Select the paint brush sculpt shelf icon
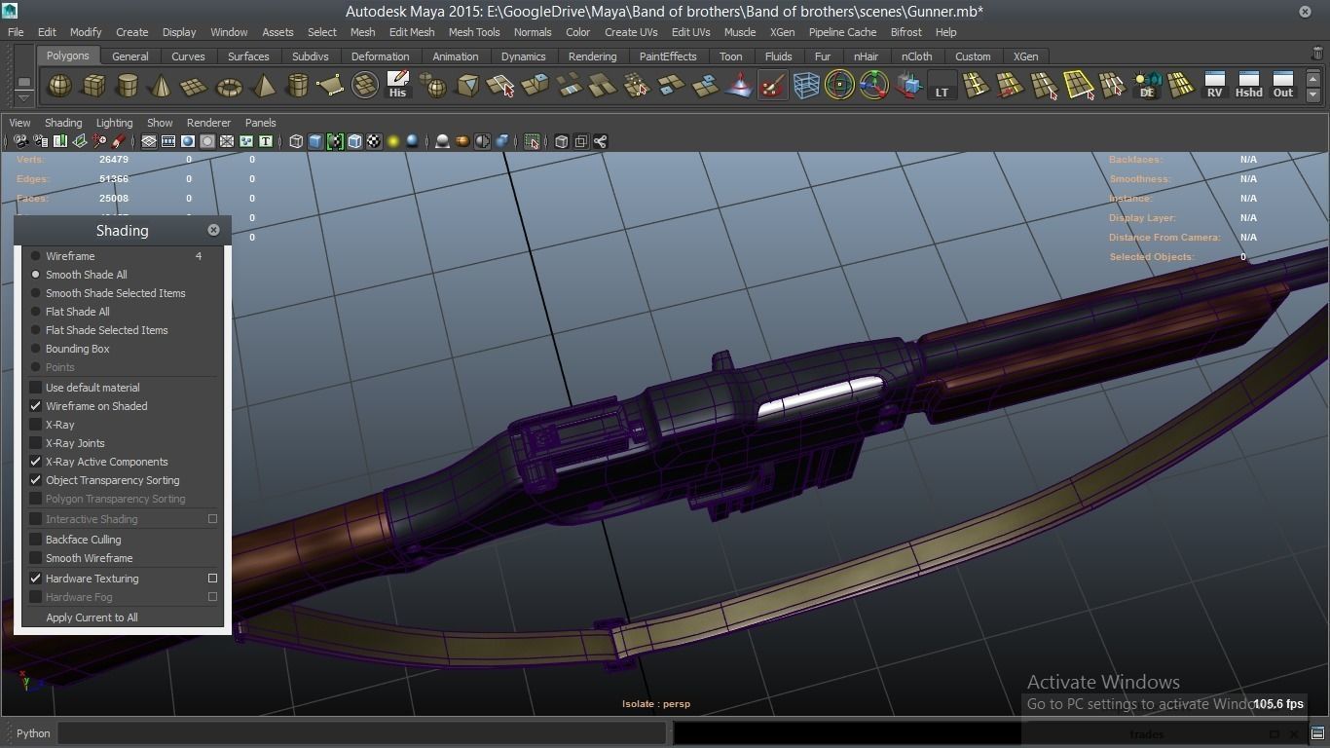The height and width of the screenshot is (748, 1330). point(773,86)
